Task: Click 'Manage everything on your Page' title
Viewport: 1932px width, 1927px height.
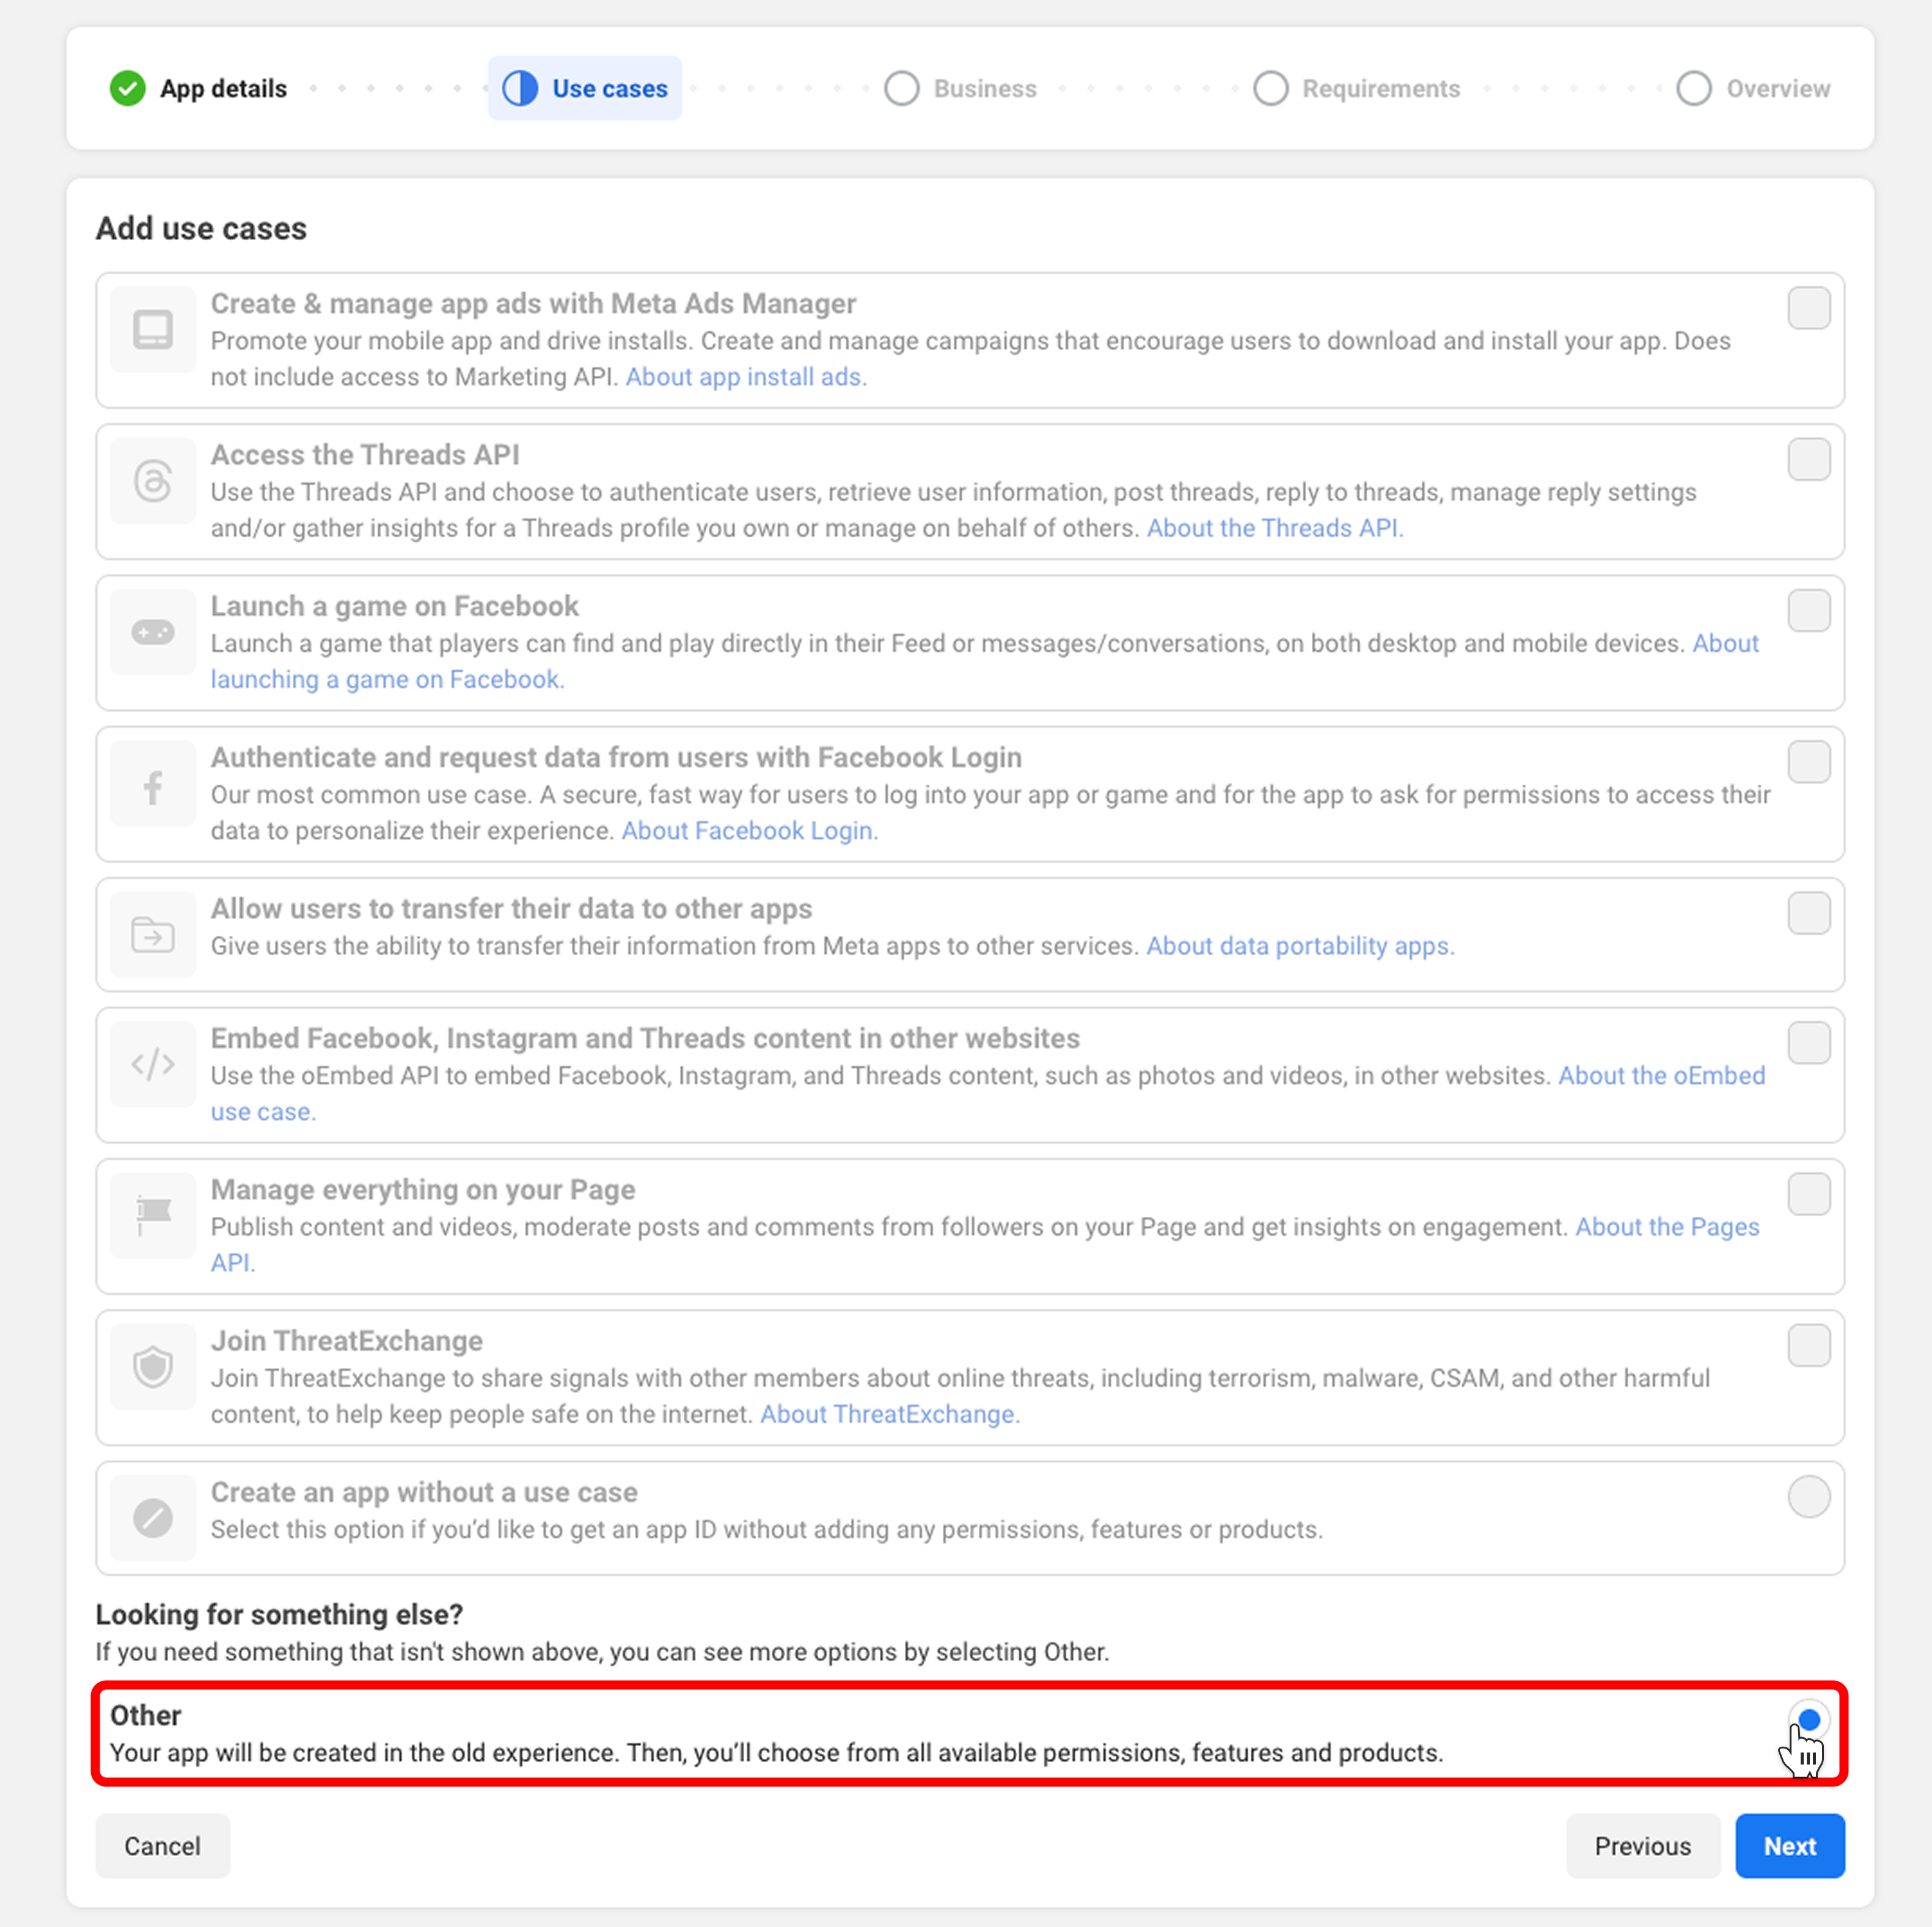Action: 423,1190
